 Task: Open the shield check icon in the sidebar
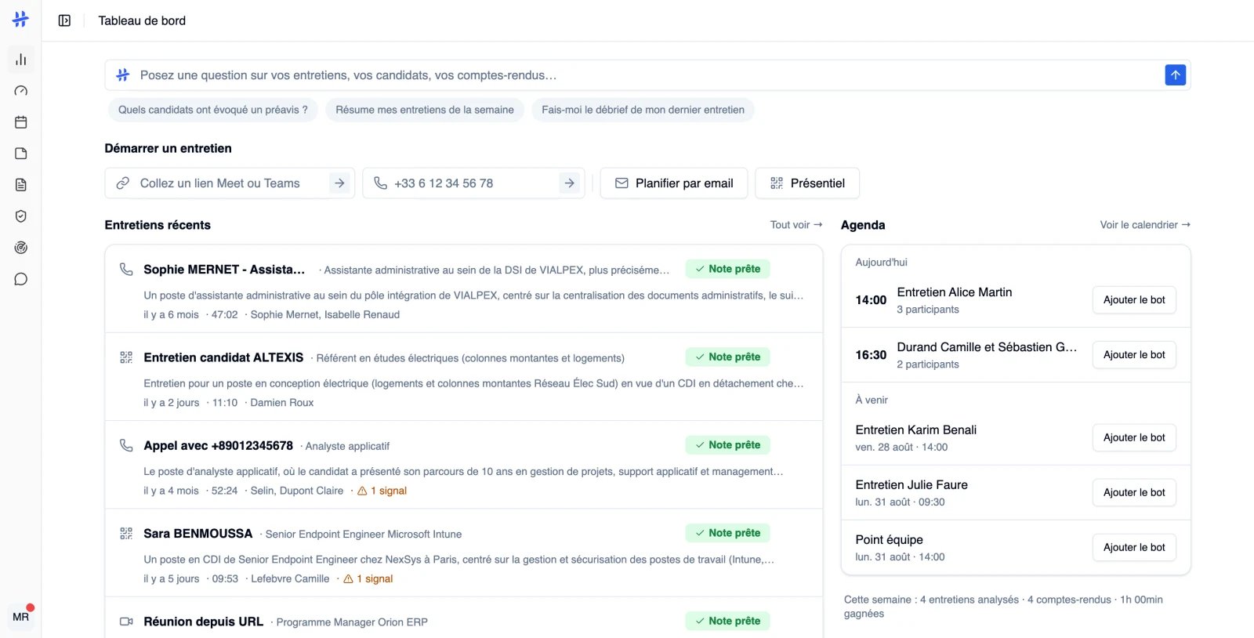click(21, 216)
